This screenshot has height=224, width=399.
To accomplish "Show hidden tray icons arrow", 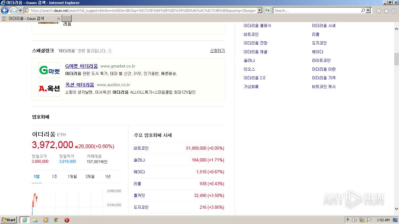I will pyautogui.click(x=348, y=220).
